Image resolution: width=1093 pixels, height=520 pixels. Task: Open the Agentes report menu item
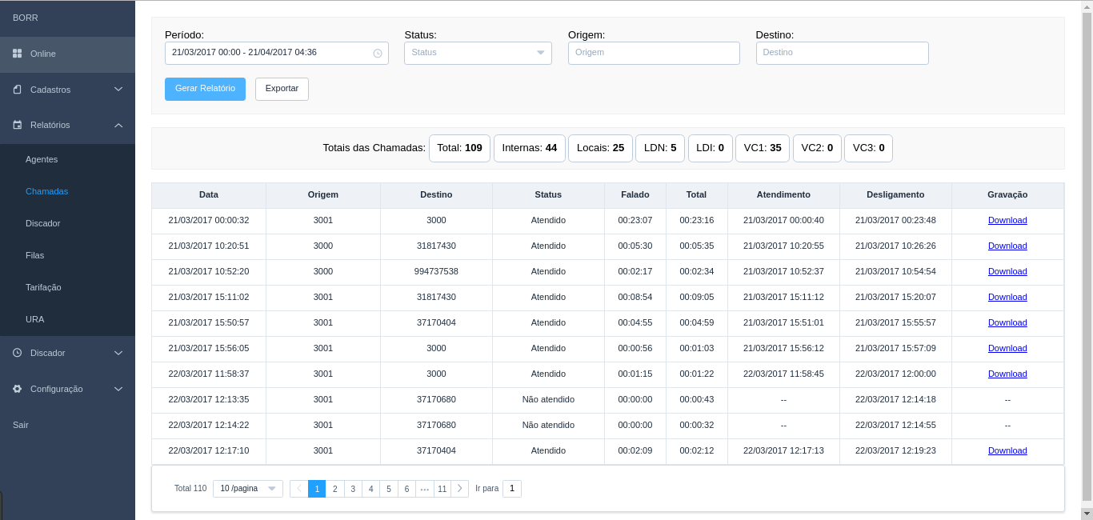(x=42, y=159)
